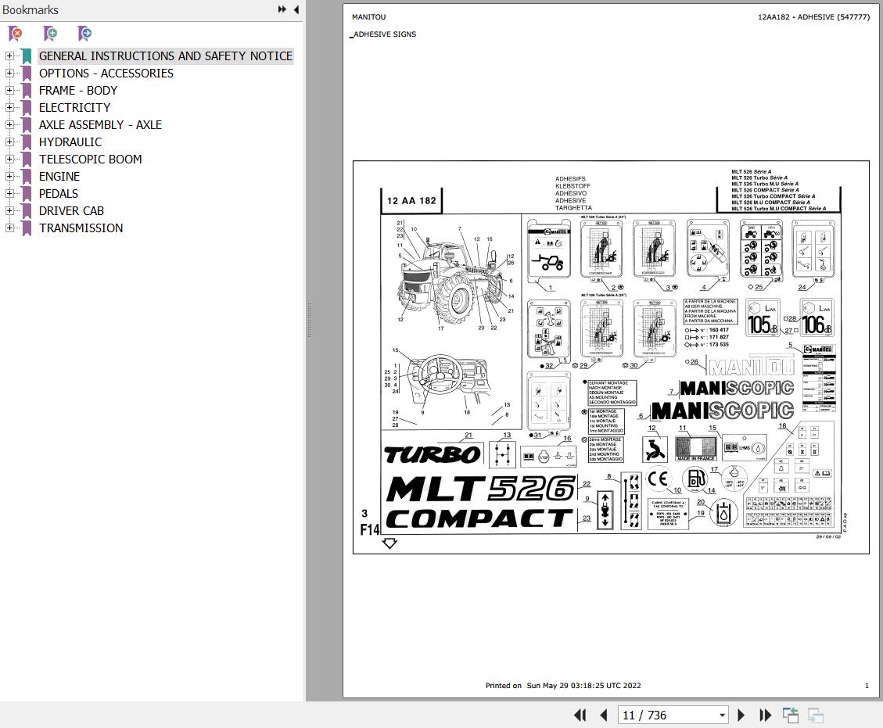Click the '_ADHESIVE SIGNS' heading text

tap(383, 34)
